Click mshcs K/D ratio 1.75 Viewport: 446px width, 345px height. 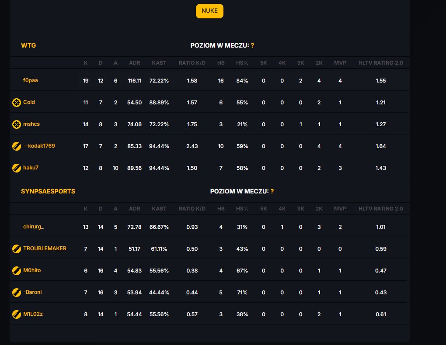point(192,124)
